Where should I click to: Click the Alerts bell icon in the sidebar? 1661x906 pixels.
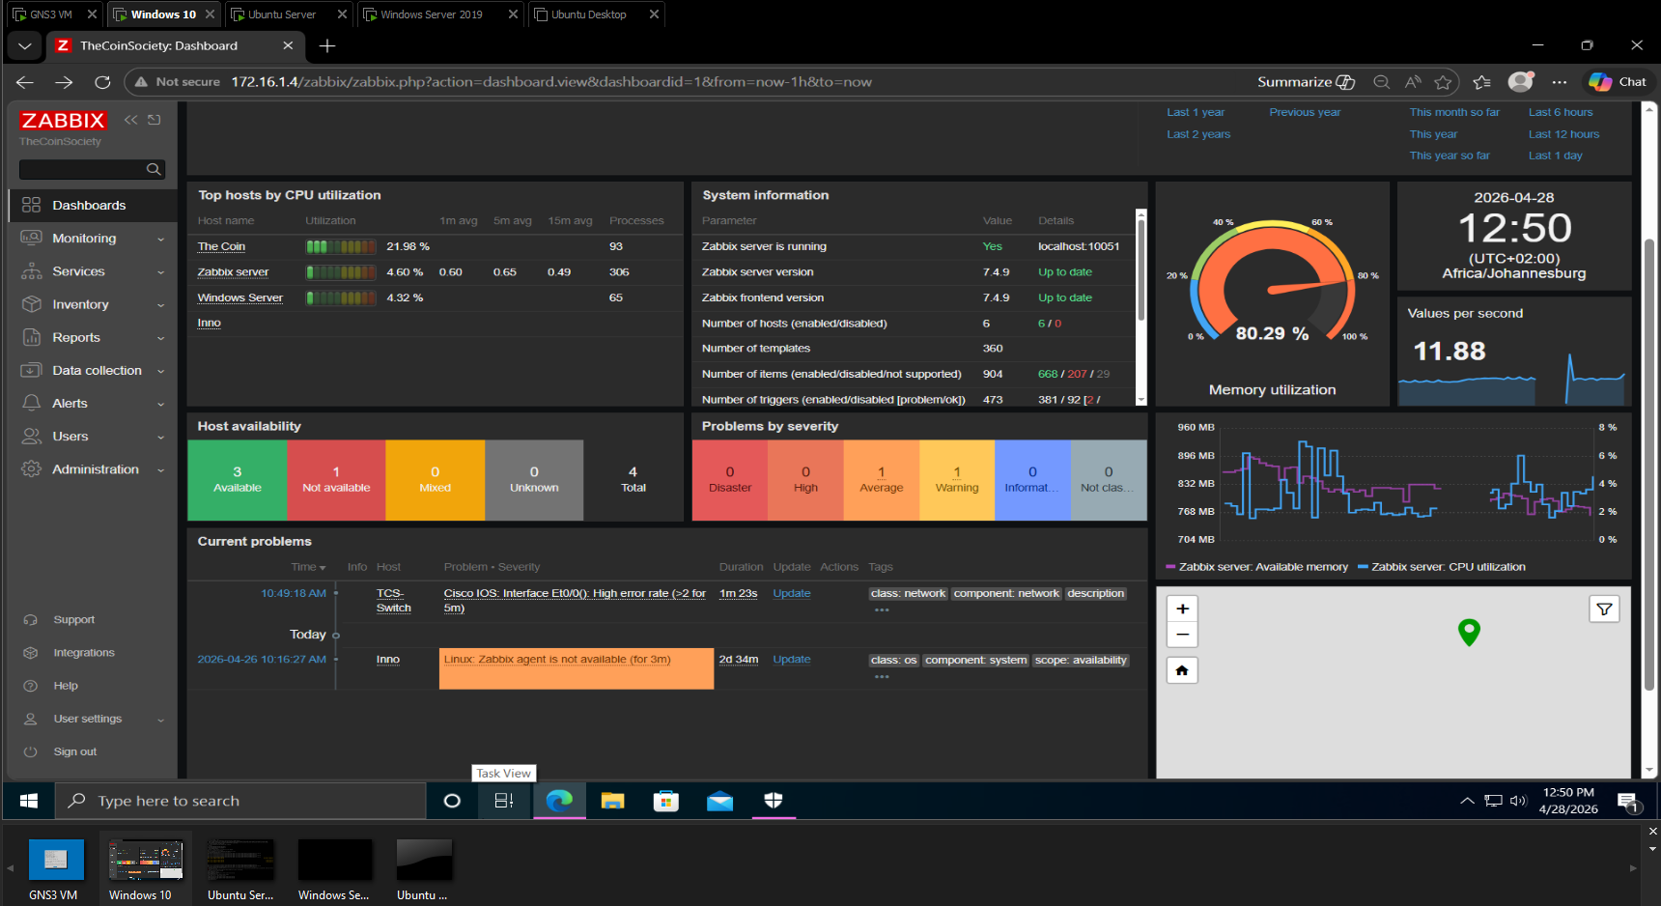tap(31, 403)
